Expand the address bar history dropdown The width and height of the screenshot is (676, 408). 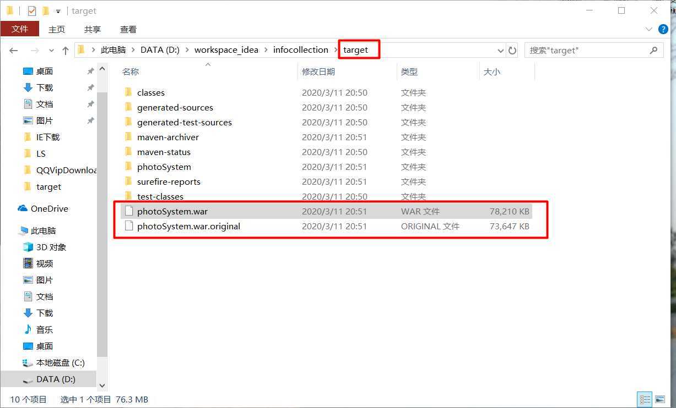click(500, 51)
